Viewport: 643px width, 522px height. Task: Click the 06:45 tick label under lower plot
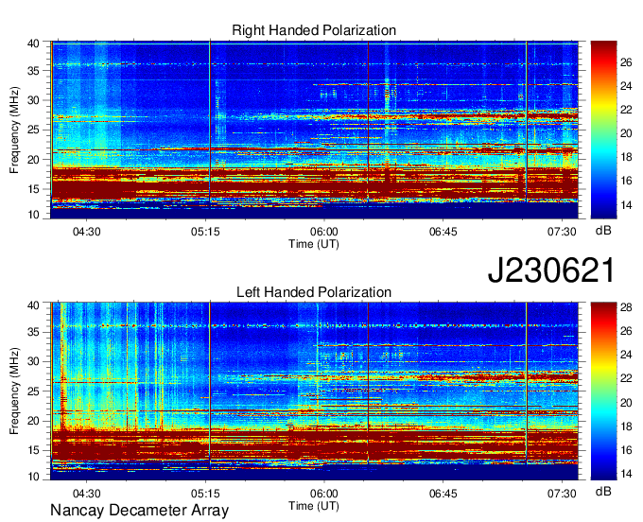(443, 494)
